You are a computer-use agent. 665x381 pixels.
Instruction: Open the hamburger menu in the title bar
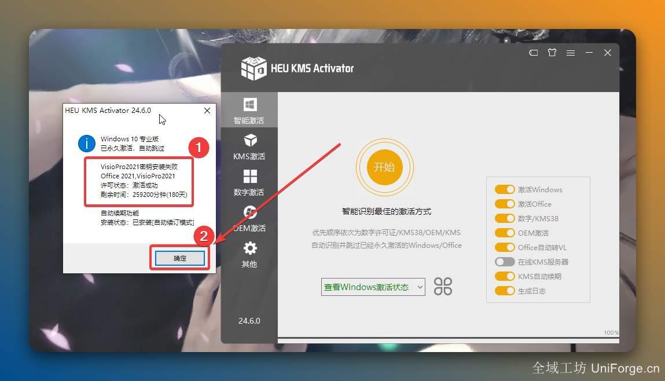tap(571, 53)
